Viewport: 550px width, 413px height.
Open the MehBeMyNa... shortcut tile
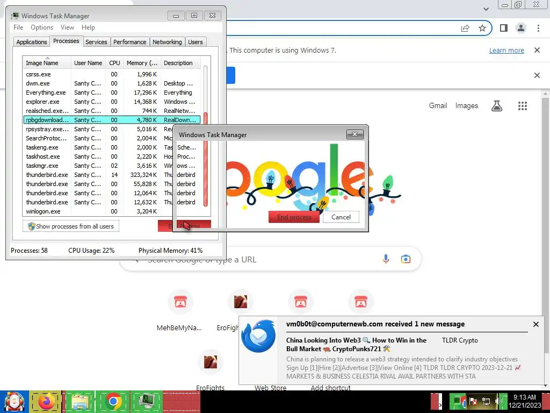point(180,302)
